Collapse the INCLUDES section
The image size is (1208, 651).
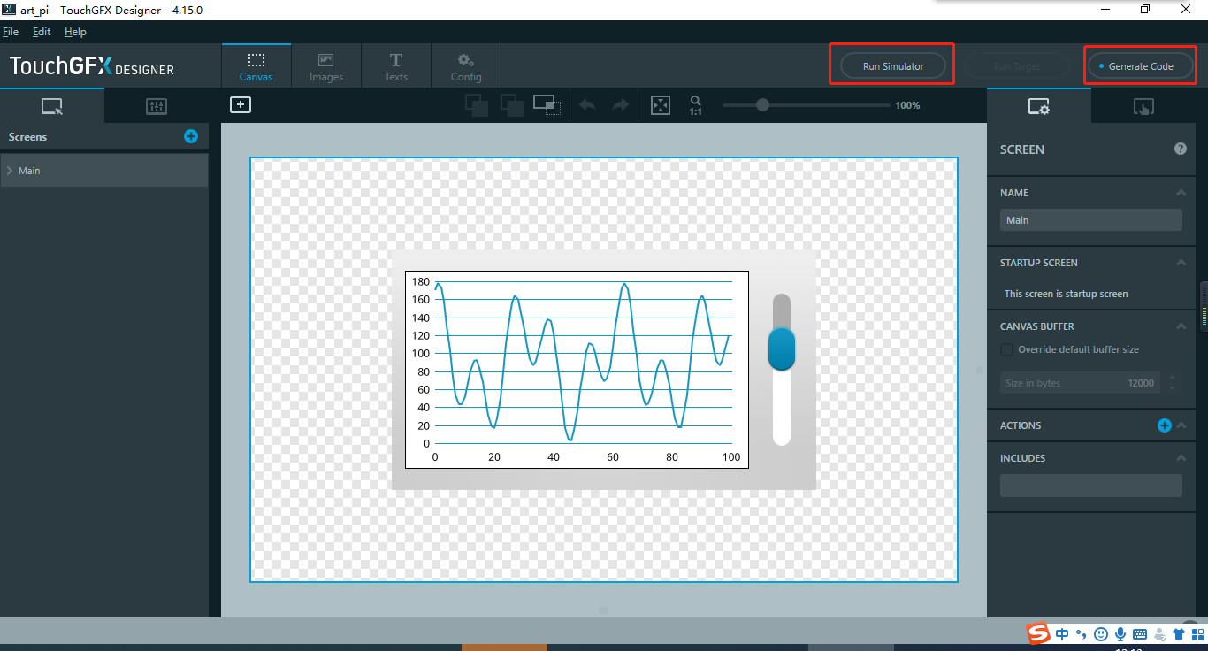tap(1181, 458)
